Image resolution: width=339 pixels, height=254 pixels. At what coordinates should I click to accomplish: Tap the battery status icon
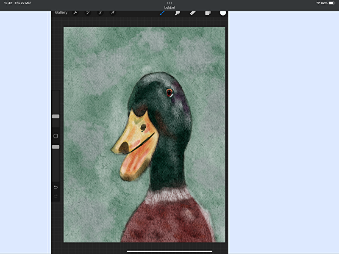(332, 3)
